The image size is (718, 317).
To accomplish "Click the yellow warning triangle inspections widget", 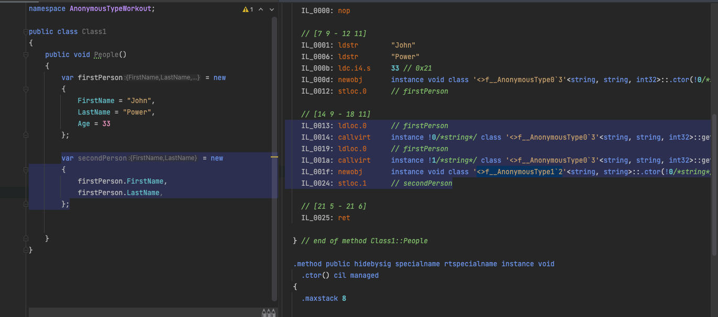I will coord(245,9).
